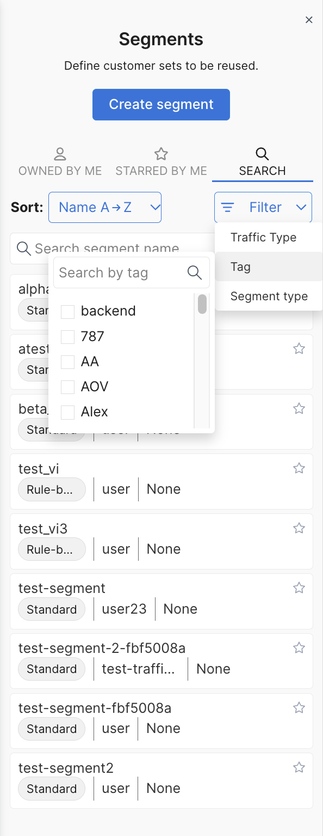Star the test-segment-2-fbf5008a segment
This screenshot has width=323, height=836.
299,648
